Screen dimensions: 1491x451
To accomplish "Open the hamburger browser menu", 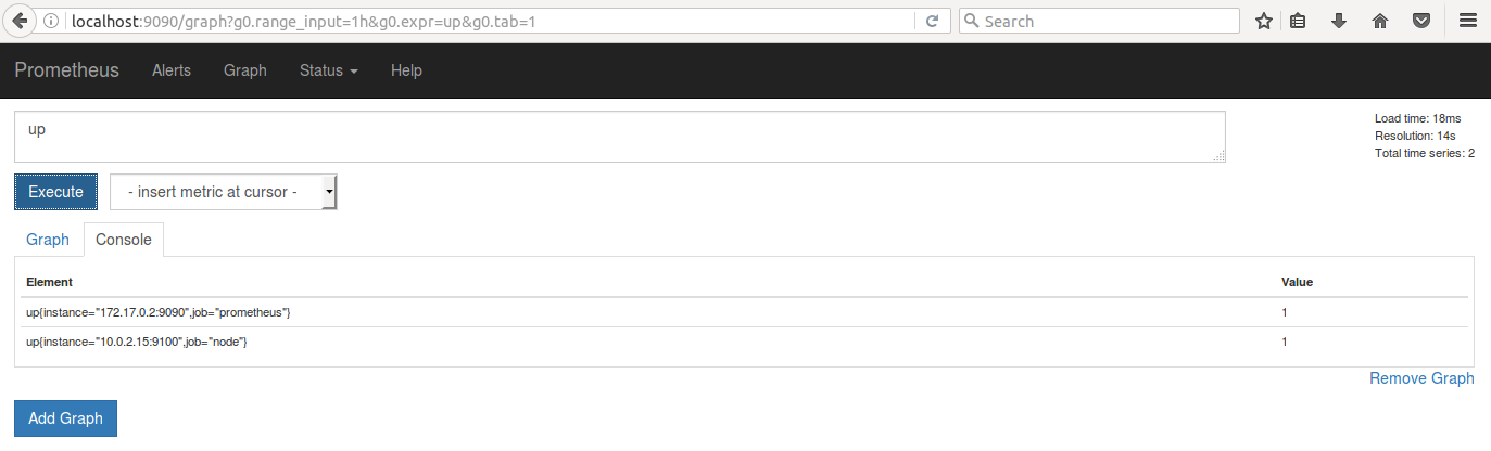I will pyautogui.click(x=1468, y=21).
